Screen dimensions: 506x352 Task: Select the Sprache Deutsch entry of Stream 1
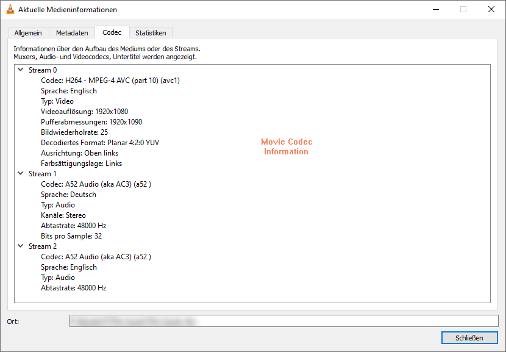pos(68,194)
